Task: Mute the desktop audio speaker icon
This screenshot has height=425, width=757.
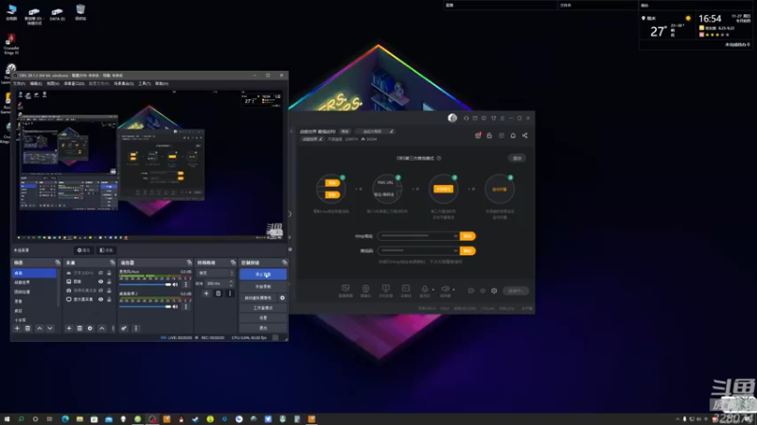Action: (175, 284)
